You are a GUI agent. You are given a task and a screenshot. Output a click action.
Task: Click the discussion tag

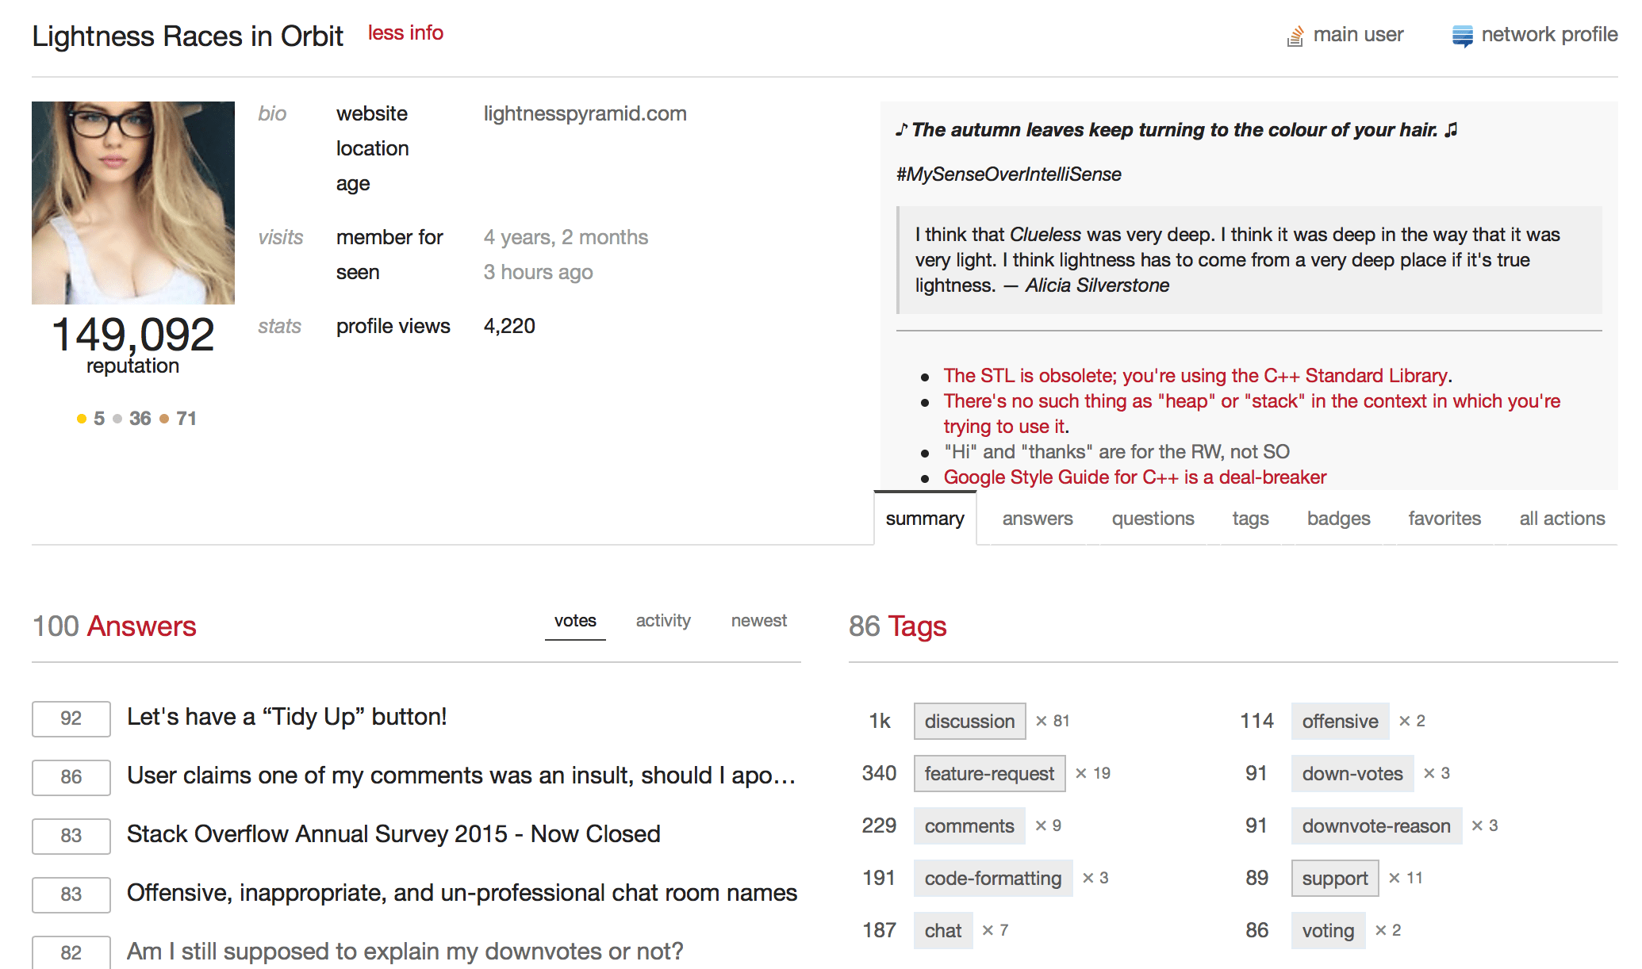coord(969,721)
